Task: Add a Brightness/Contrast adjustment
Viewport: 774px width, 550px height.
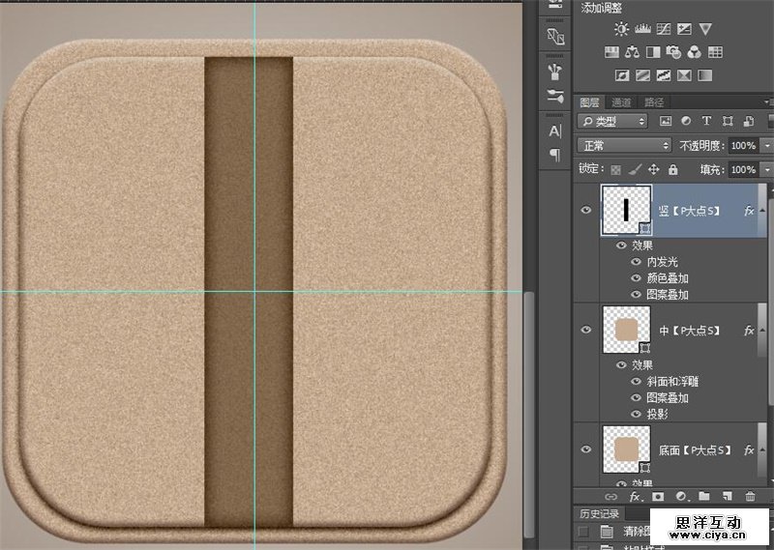Action: click(x=621, y=29)
